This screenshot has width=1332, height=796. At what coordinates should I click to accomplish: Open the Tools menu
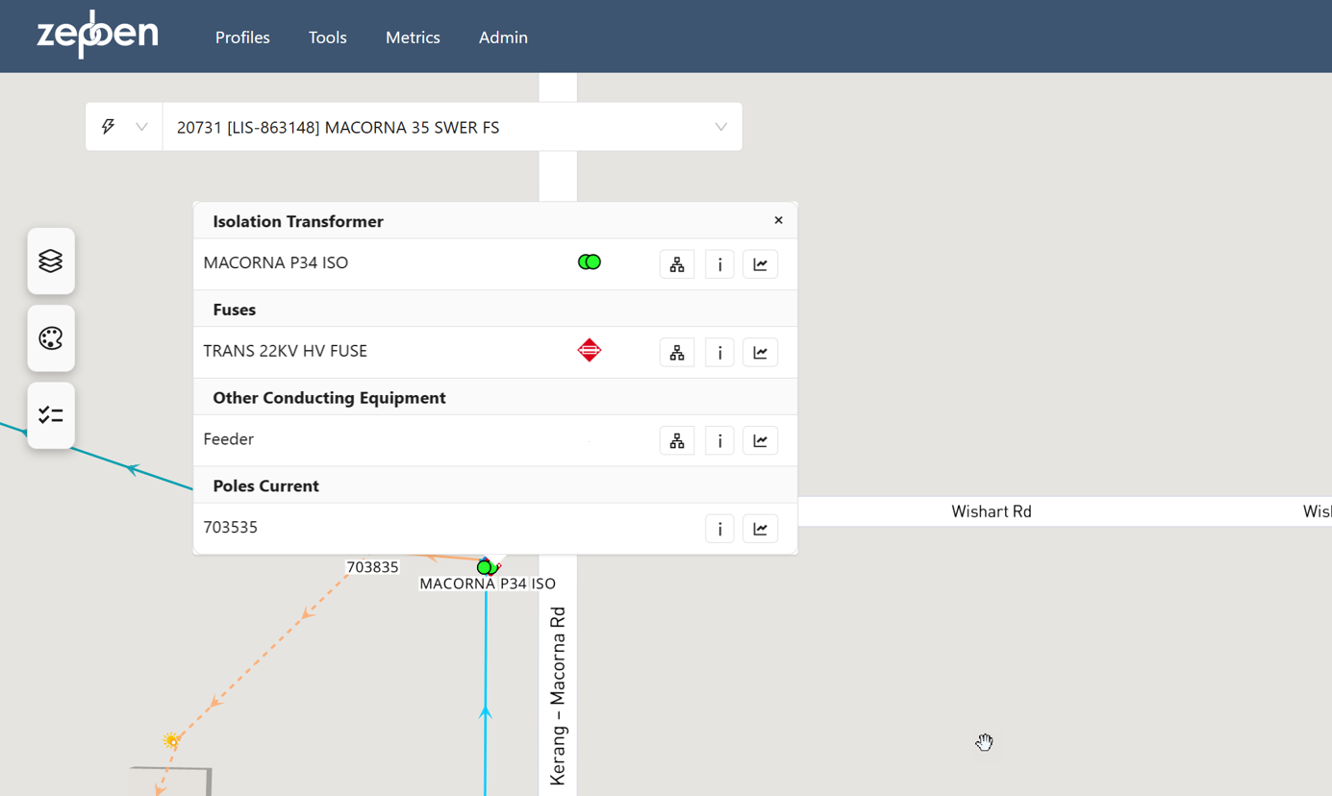coord(327,37)
